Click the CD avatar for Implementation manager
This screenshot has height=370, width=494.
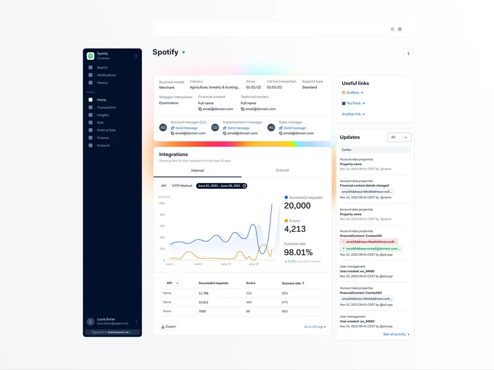tap(215, 128)
